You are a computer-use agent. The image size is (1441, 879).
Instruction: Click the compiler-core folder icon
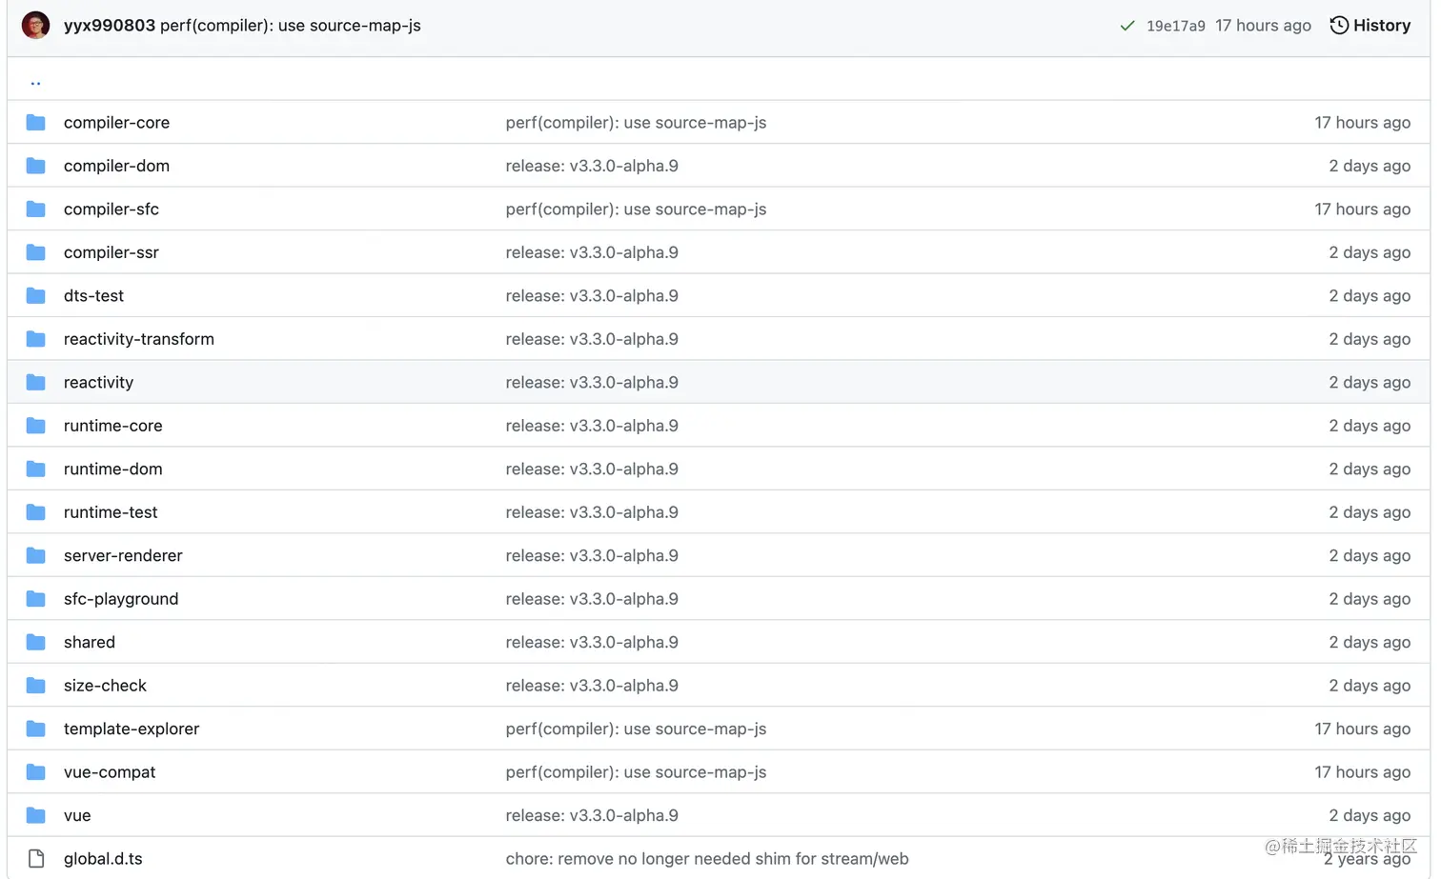click(36, 123)
